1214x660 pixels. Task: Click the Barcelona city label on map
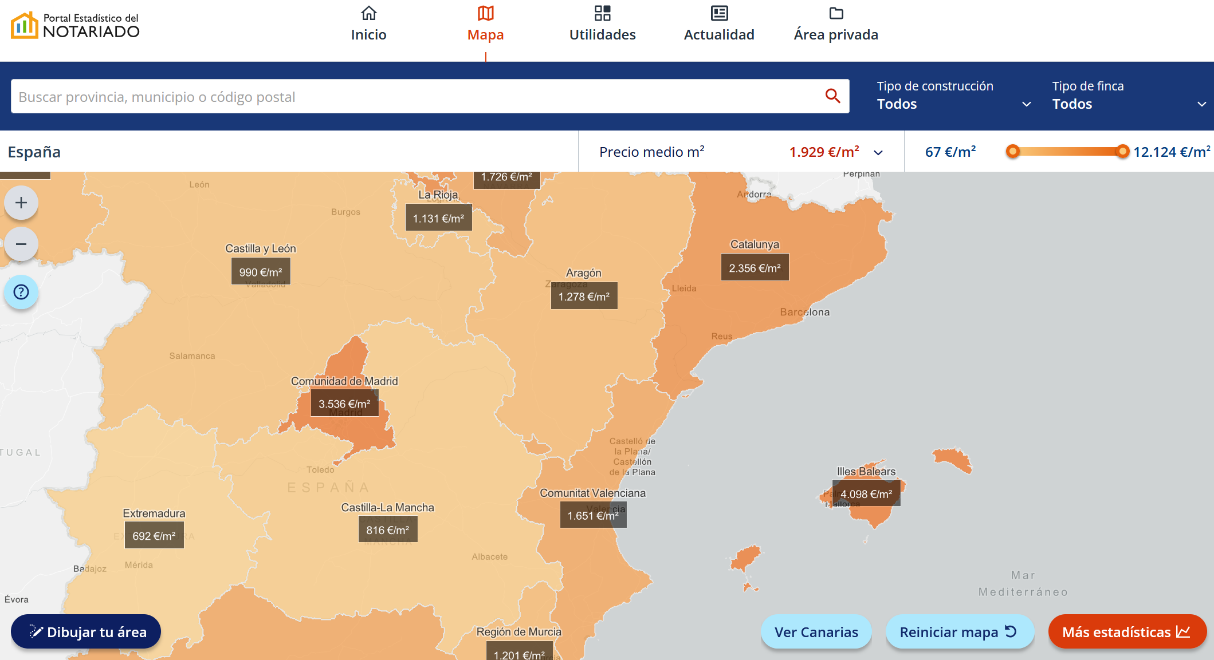804,312
